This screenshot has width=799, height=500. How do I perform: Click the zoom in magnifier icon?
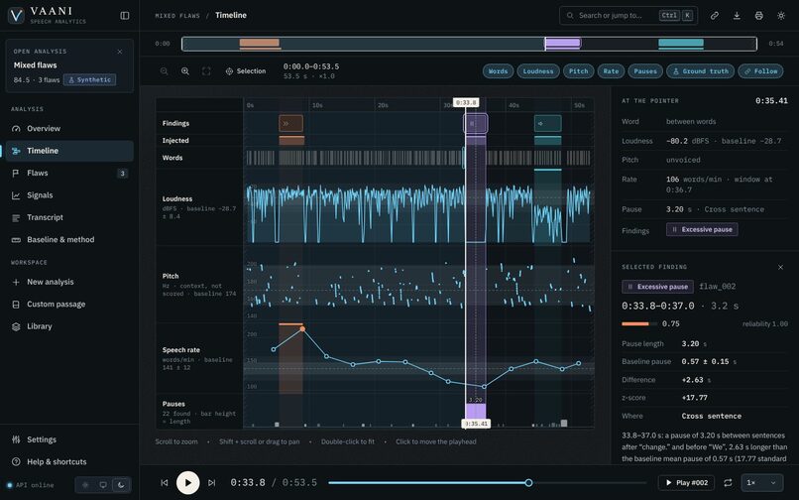[185, 71]
